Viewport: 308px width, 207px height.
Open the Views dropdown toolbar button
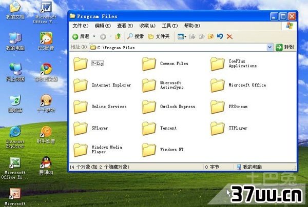[x=182, y=36]
